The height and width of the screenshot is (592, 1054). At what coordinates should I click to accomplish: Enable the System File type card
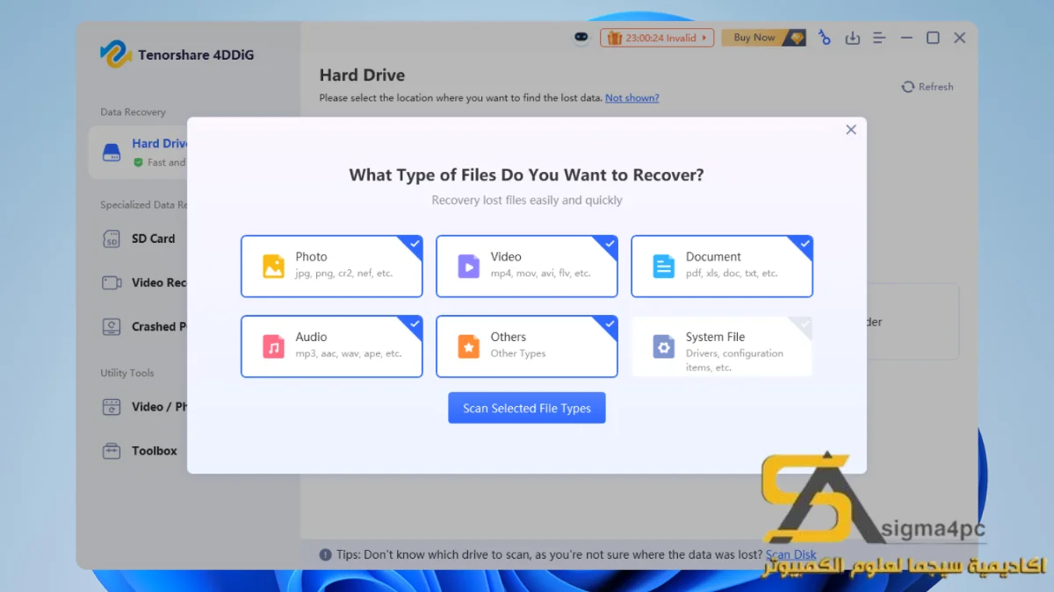[722, 346]
